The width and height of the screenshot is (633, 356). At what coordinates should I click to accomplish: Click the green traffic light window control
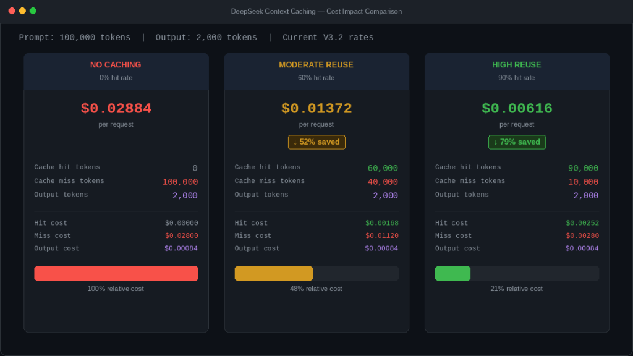coord(32,11)
